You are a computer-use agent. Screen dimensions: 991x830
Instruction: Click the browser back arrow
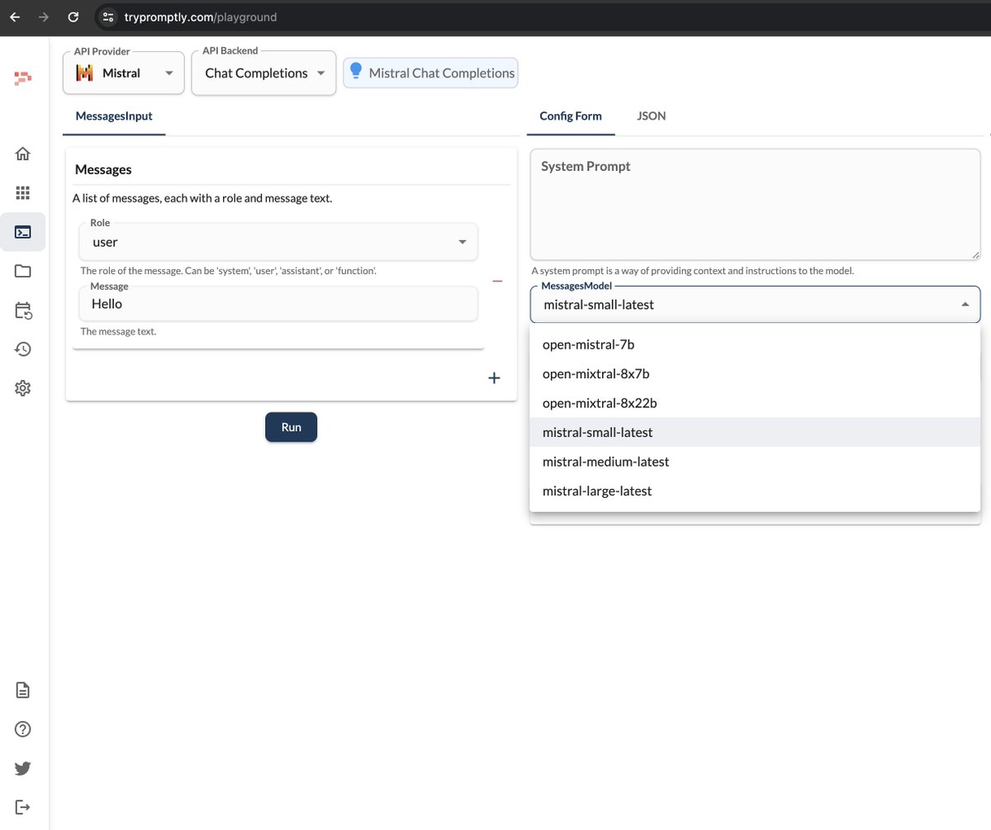[15, 17]
